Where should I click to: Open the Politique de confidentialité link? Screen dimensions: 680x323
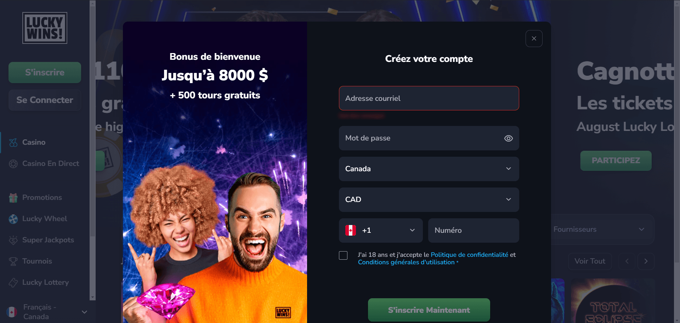(x=469, y=255)
